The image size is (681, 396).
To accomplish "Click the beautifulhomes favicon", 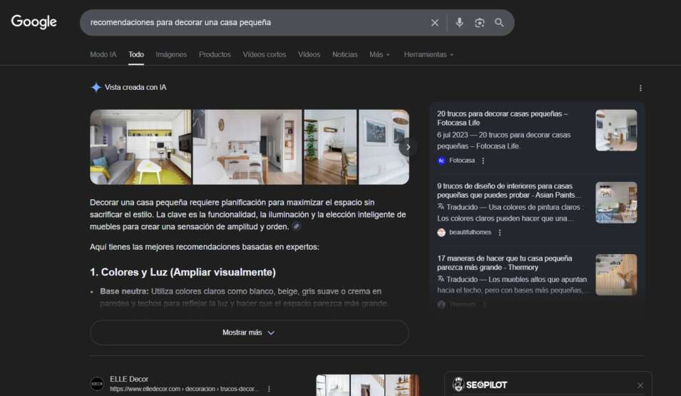I will (x=441, y=233).
